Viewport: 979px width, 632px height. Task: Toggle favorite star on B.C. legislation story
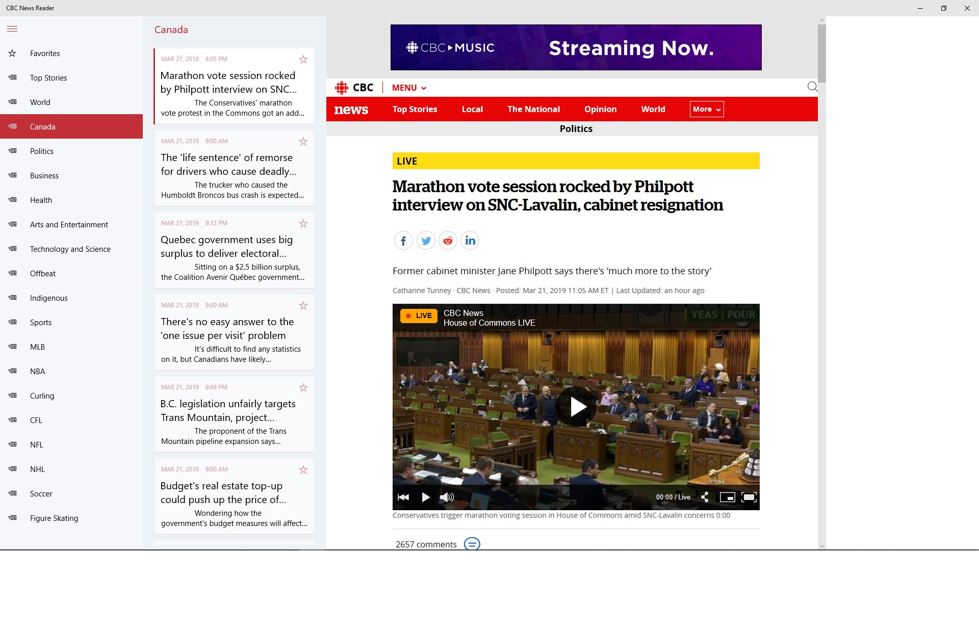303,388
